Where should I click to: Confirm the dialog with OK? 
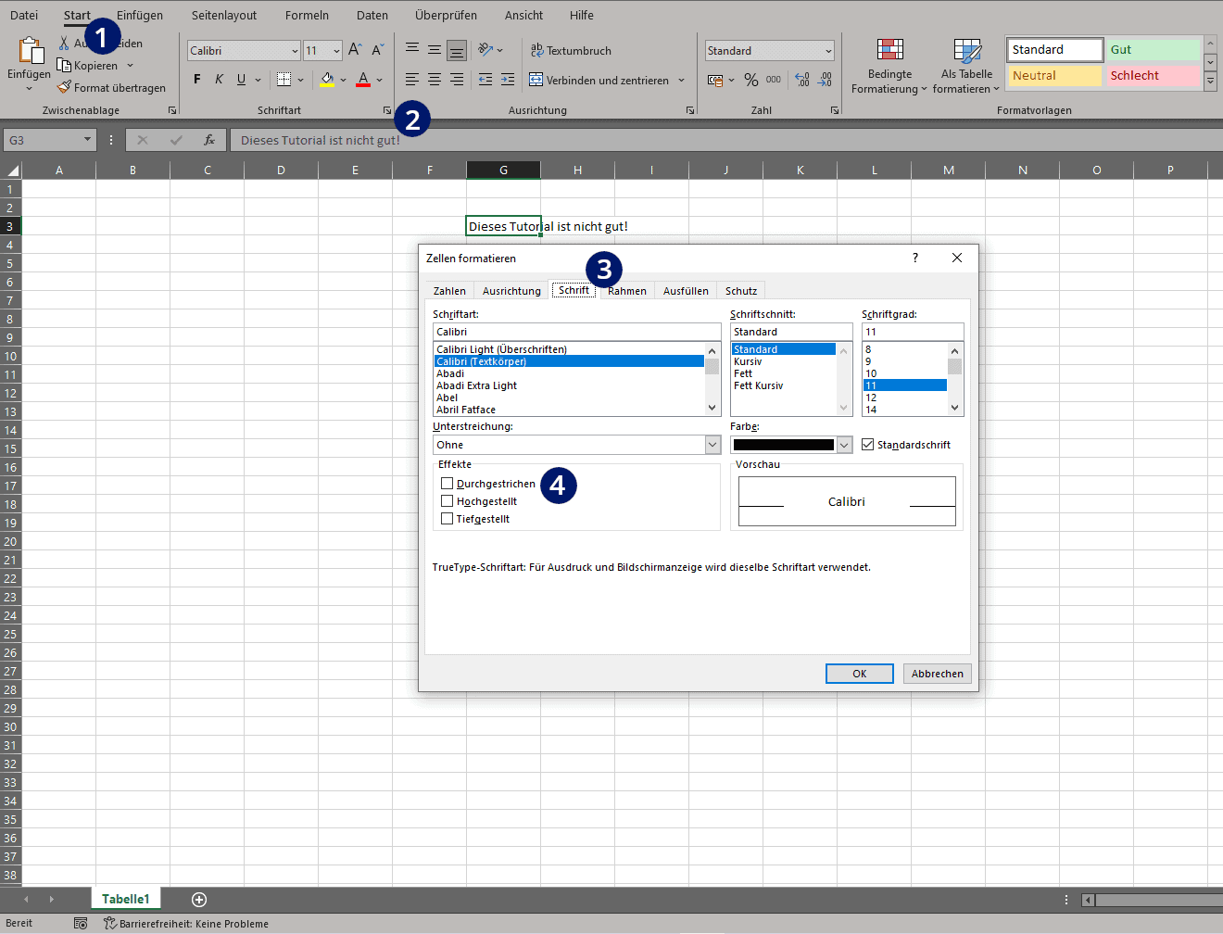(x=859, y=674)
